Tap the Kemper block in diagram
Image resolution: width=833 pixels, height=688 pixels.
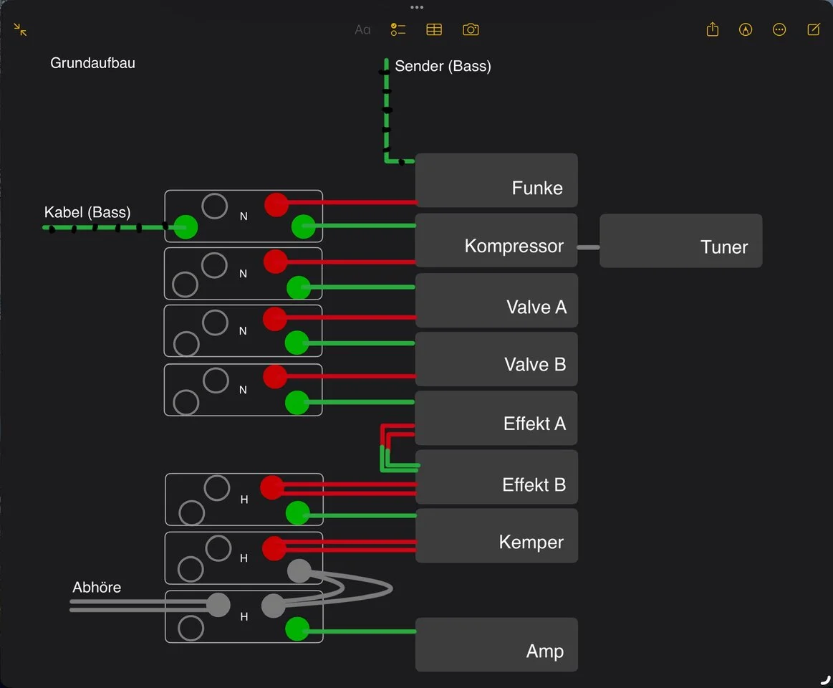coord(496,536)
